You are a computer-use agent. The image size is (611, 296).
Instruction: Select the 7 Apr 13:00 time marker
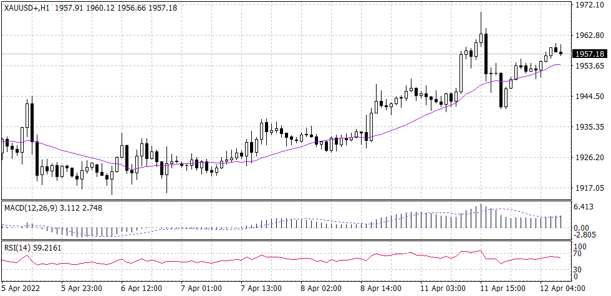(x=261, y=289)
